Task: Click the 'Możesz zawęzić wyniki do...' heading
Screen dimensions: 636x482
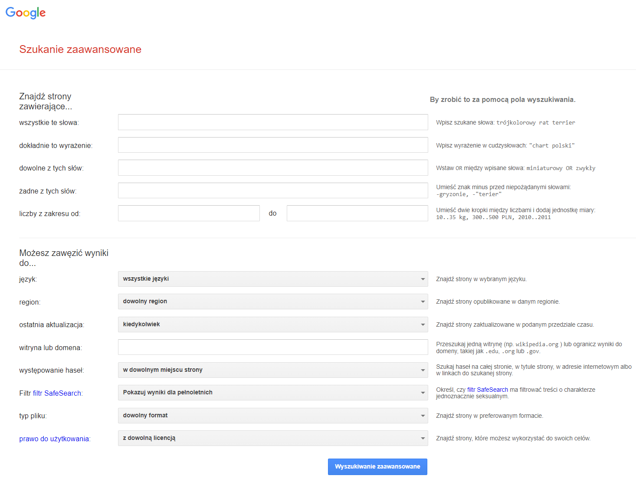Action: click(64, 258)
